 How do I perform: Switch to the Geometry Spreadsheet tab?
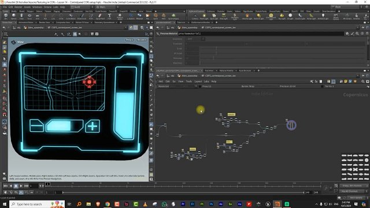coord(104,23)
